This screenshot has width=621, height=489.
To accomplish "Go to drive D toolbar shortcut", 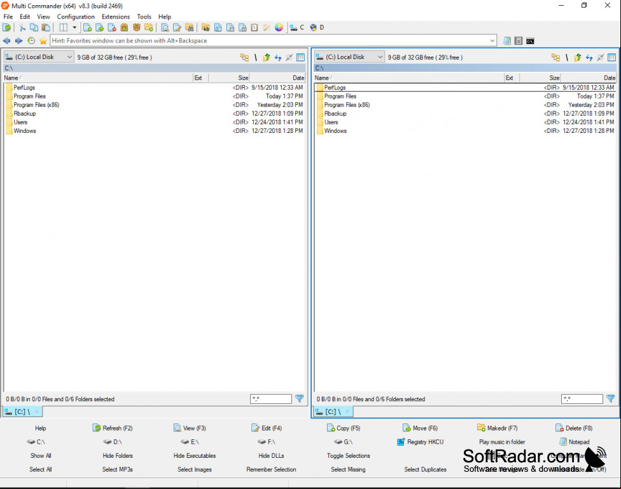I will [317, 27].
